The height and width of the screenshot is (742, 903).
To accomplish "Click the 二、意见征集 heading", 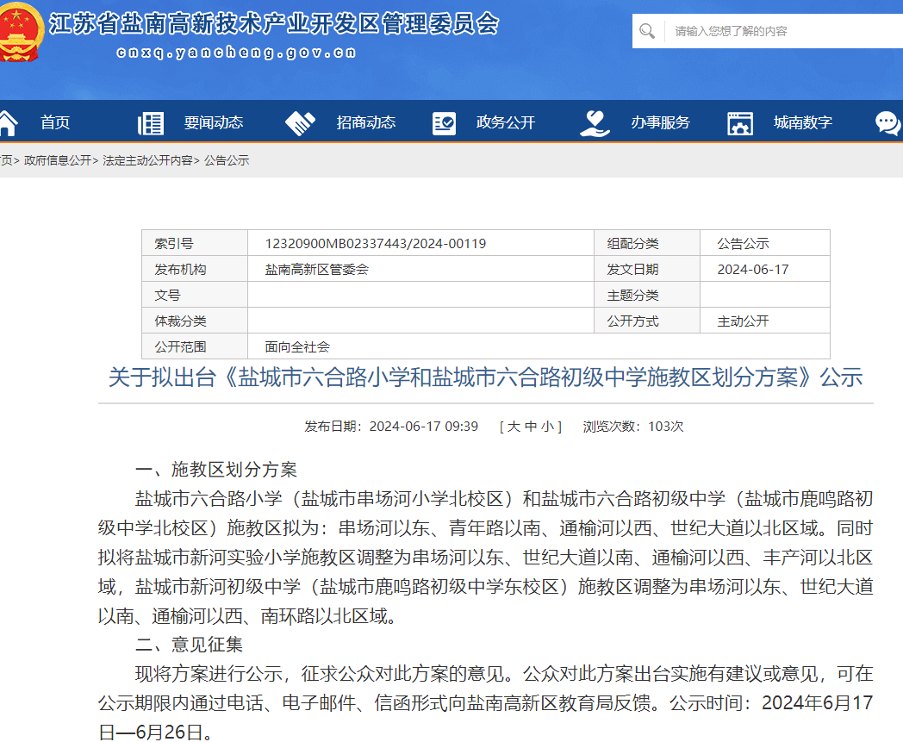I will [x=189, y=644].
